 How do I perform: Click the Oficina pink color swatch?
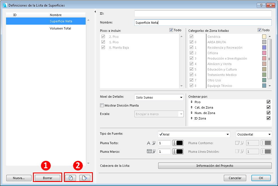coord(264,53)
